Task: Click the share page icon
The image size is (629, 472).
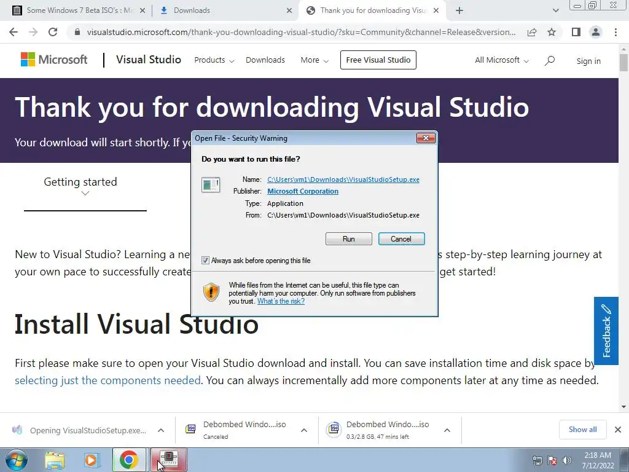Action: (532, 32)
